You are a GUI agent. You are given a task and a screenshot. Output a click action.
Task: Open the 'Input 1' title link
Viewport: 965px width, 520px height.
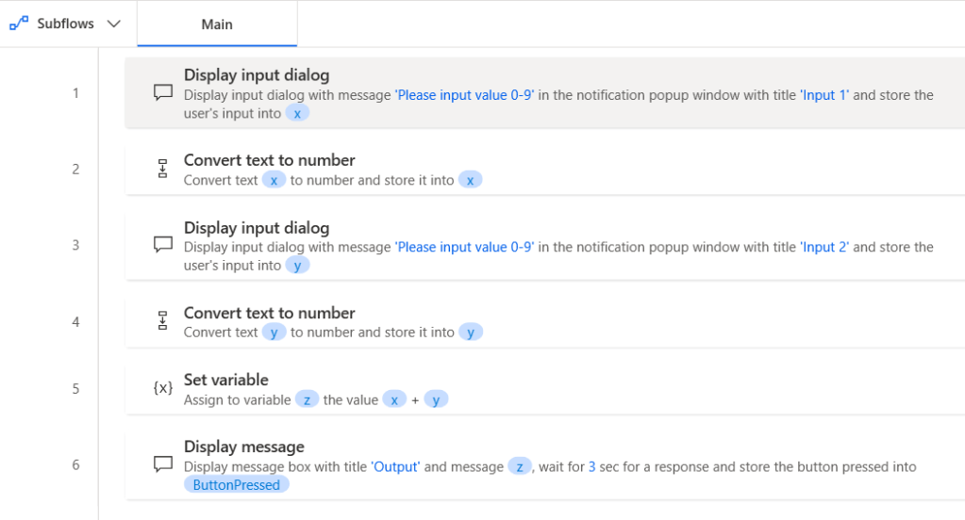(825, 95)
